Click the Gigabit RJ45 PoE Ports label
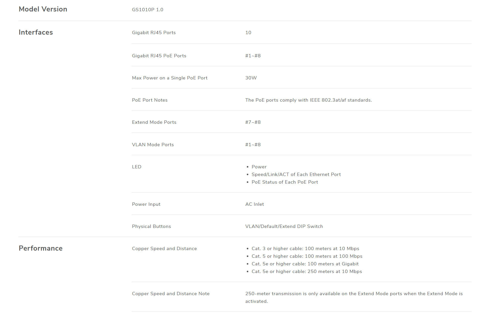The width and height of the screenshot is (490, 313). (x=159, y=56)
